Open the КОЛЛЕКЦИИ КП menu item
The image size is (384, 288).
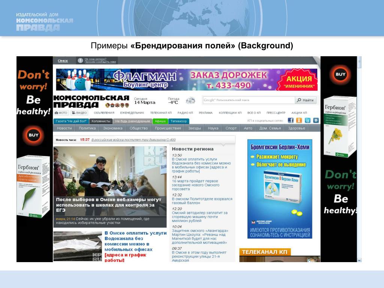click(230, 112)
